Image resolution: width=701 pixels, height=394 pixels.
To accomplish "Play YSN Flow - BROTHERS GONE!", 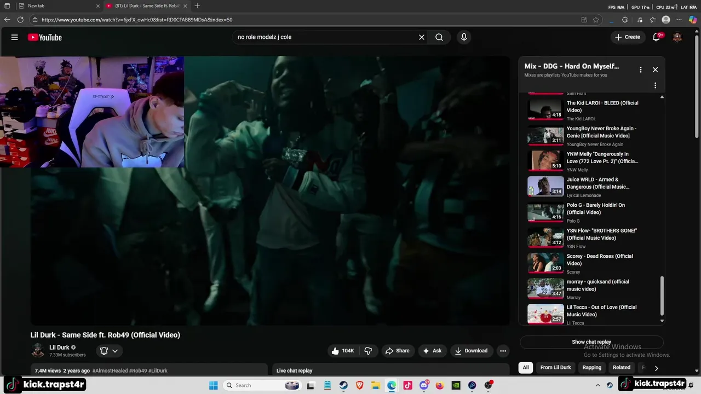I will click(545, 237).
